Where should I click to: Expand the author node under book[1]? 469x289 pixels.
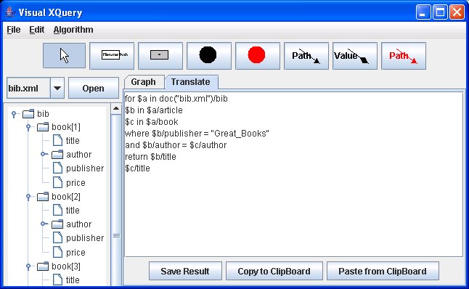tap(44, 154)
